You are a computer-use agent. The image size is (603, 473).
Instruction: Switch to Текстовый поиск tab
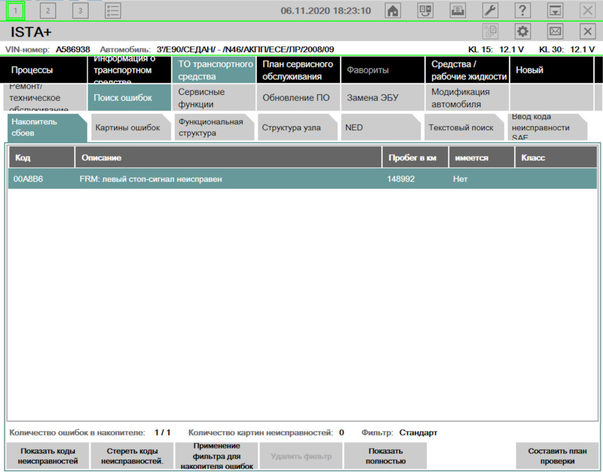click(464, 128)
